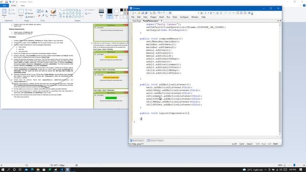The width and height of the screenshot is (306, 172).
Task: Open the weather widget showing Light rain
Action: [x=253, y=170]
